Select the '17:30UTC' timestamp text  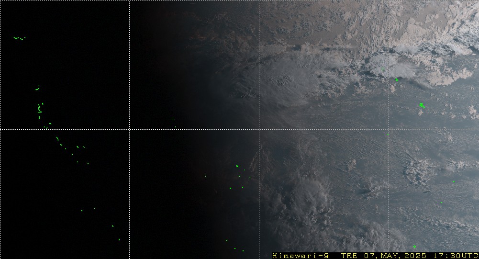click(x=456, y=256)
